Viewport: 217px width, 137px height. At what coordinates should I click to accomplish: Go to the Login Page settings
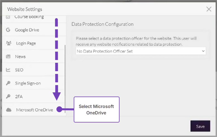[x=26, y=43]
